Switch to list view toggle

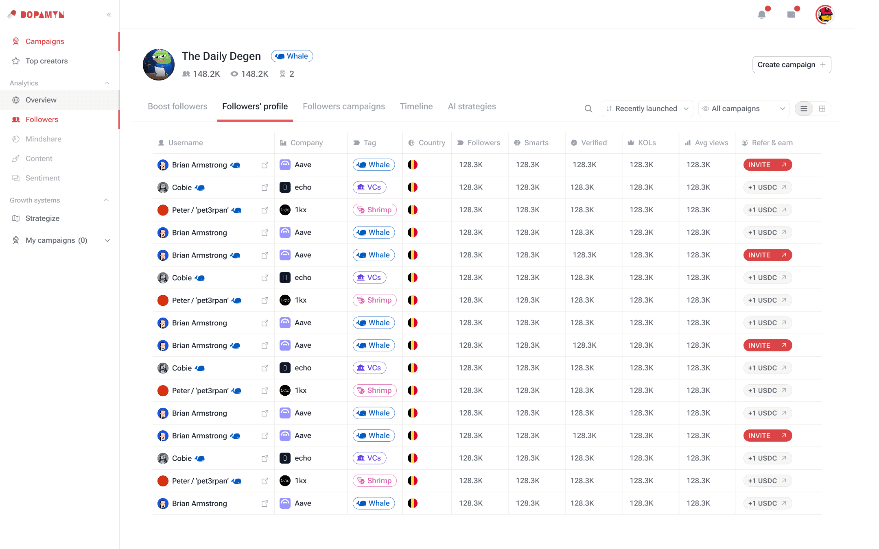(804, 109)
